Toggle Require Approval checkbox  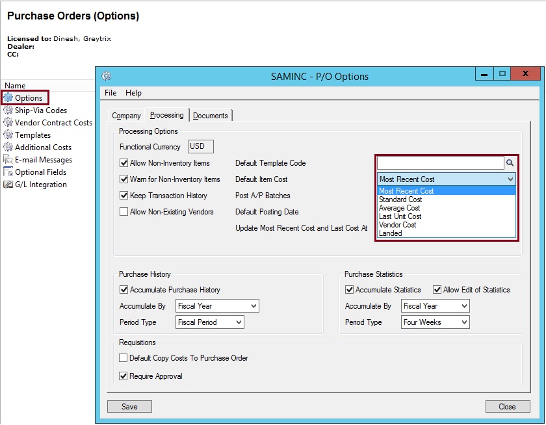[x=124, y=376]
